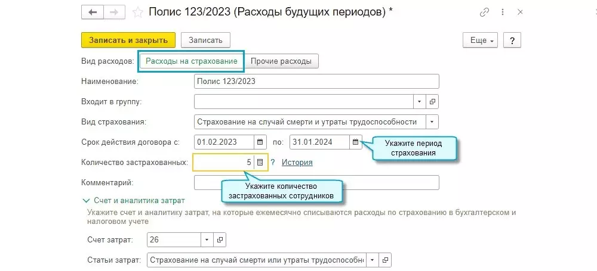Click the empty Входит в группу field

coord(304,102)
